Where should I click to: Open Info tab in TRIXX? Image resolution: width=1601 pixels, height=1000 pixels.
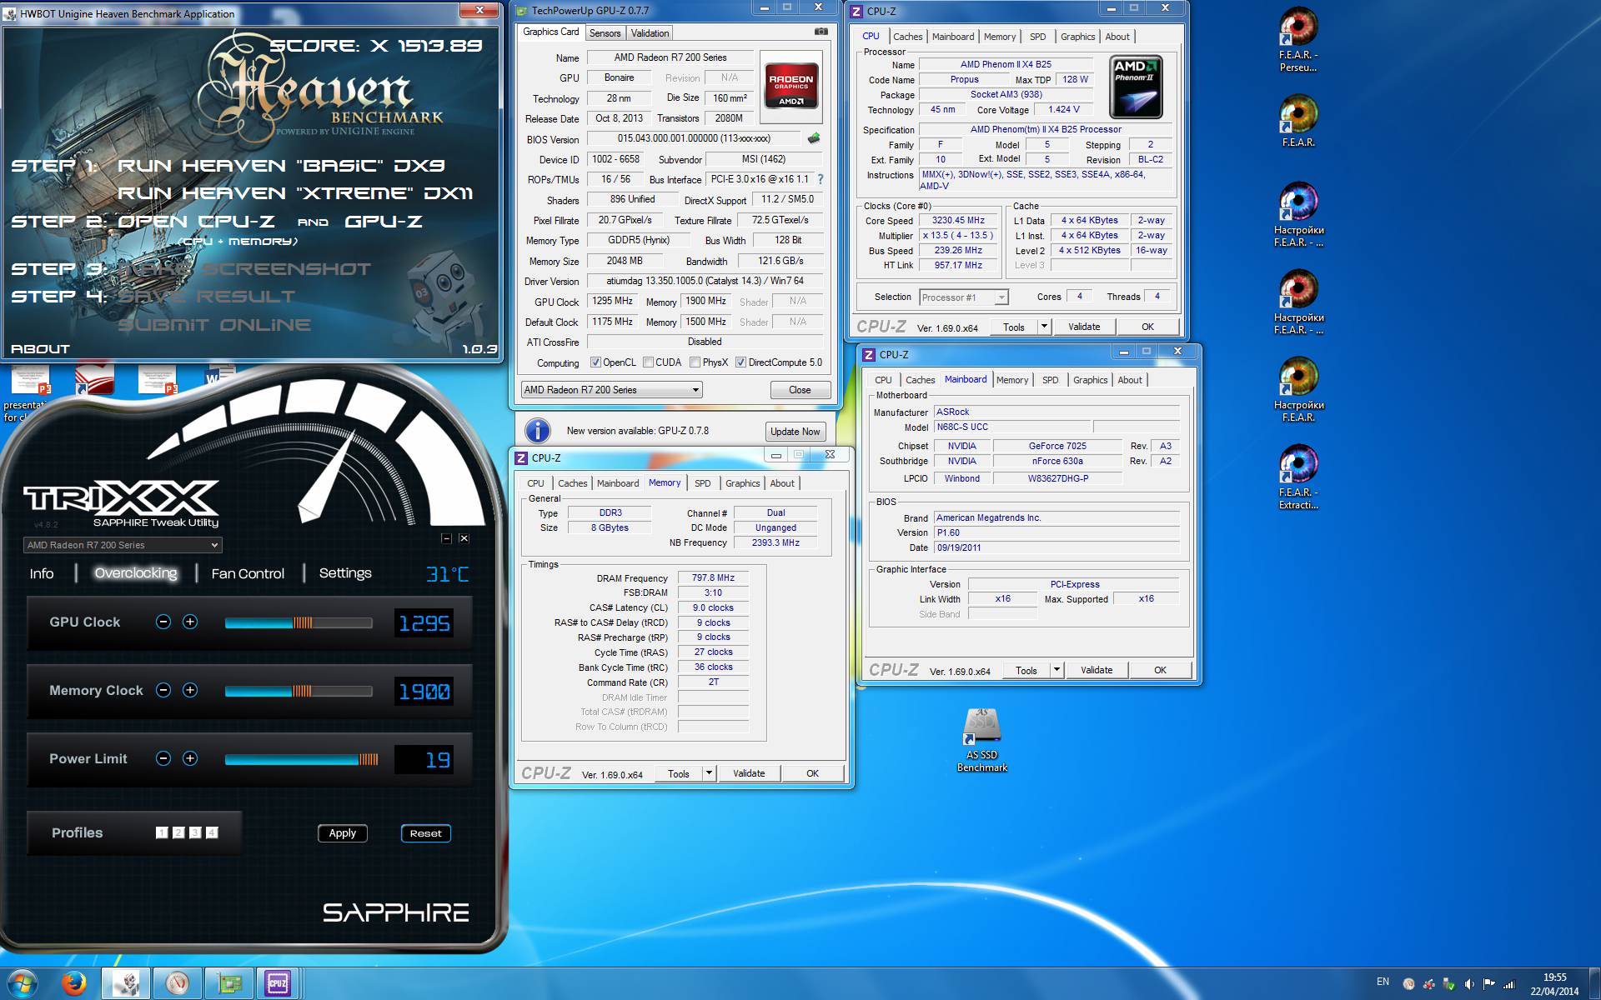pyautogui.click(x=42, y=573)
